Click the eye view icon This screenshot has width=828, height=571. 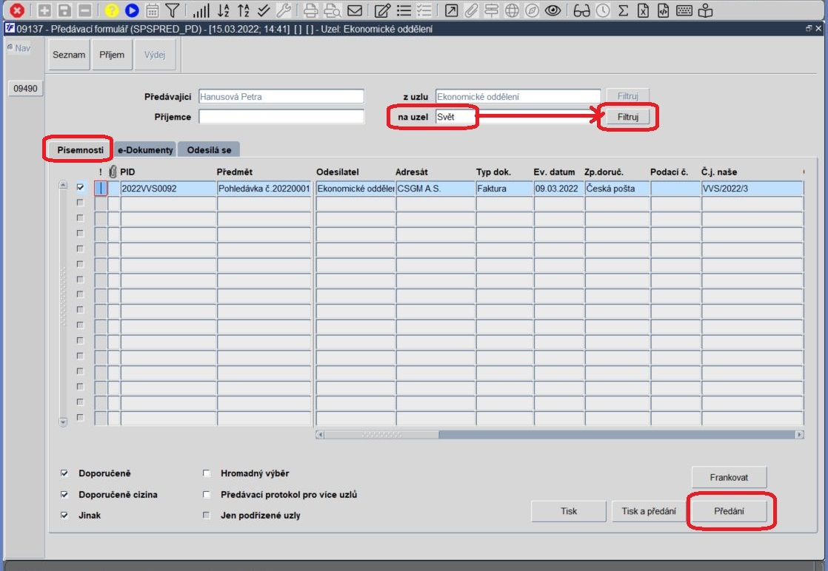tap(553, 10)
